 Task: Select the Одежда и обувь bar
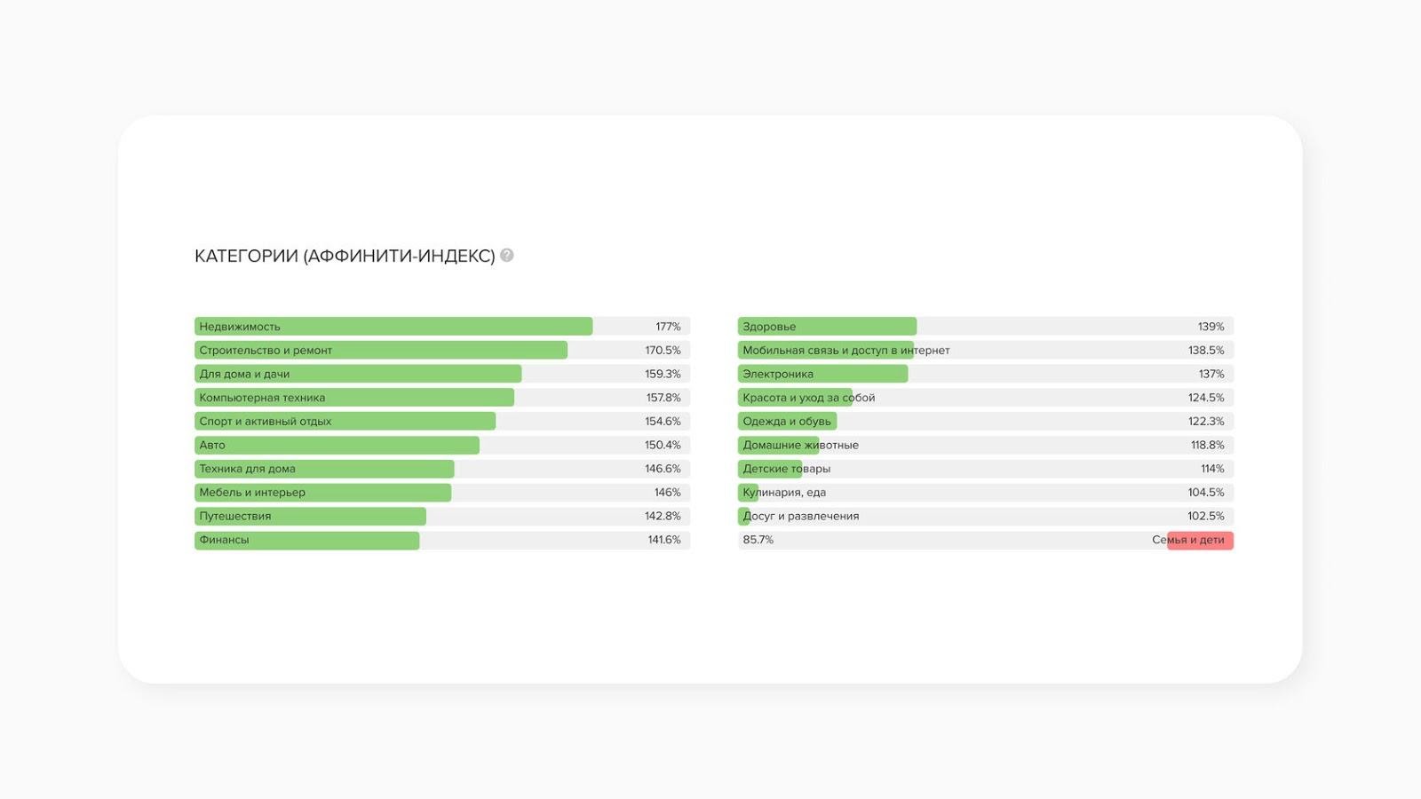(787, 422)
